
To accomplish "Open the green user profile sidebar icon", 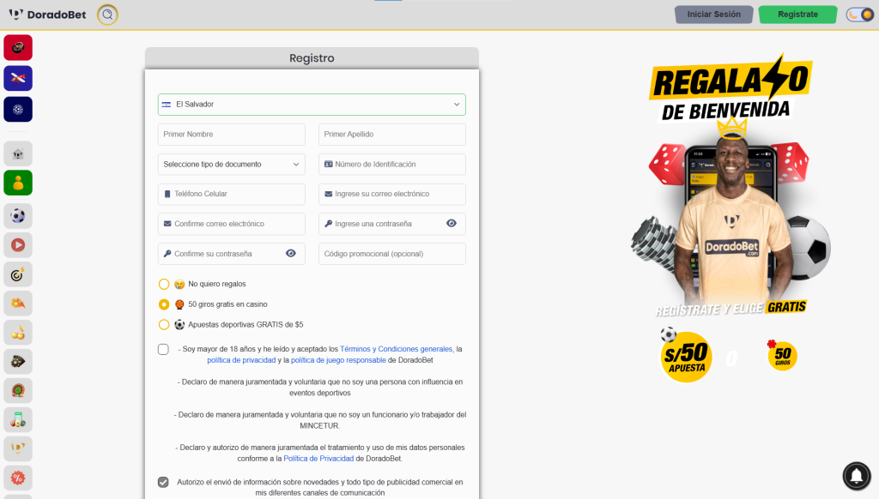I will point(18,183).
